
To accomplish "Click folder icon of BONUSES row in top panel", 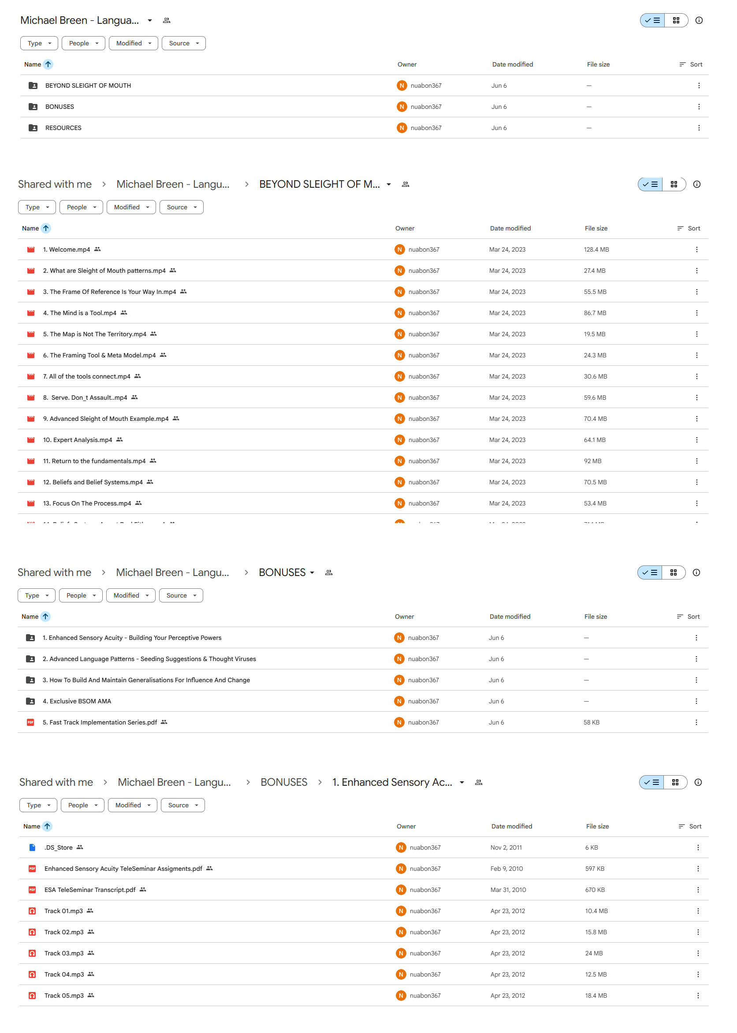I will (x=33, y=107).
